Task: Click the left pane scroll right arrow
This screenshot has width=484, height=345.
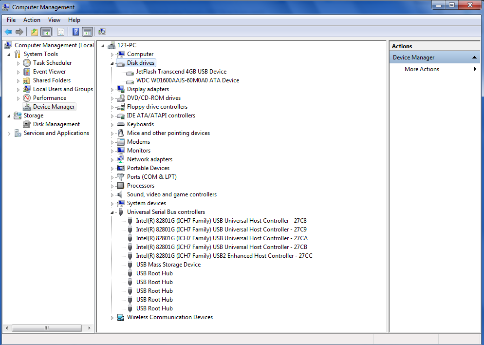Action: (90, 328)
